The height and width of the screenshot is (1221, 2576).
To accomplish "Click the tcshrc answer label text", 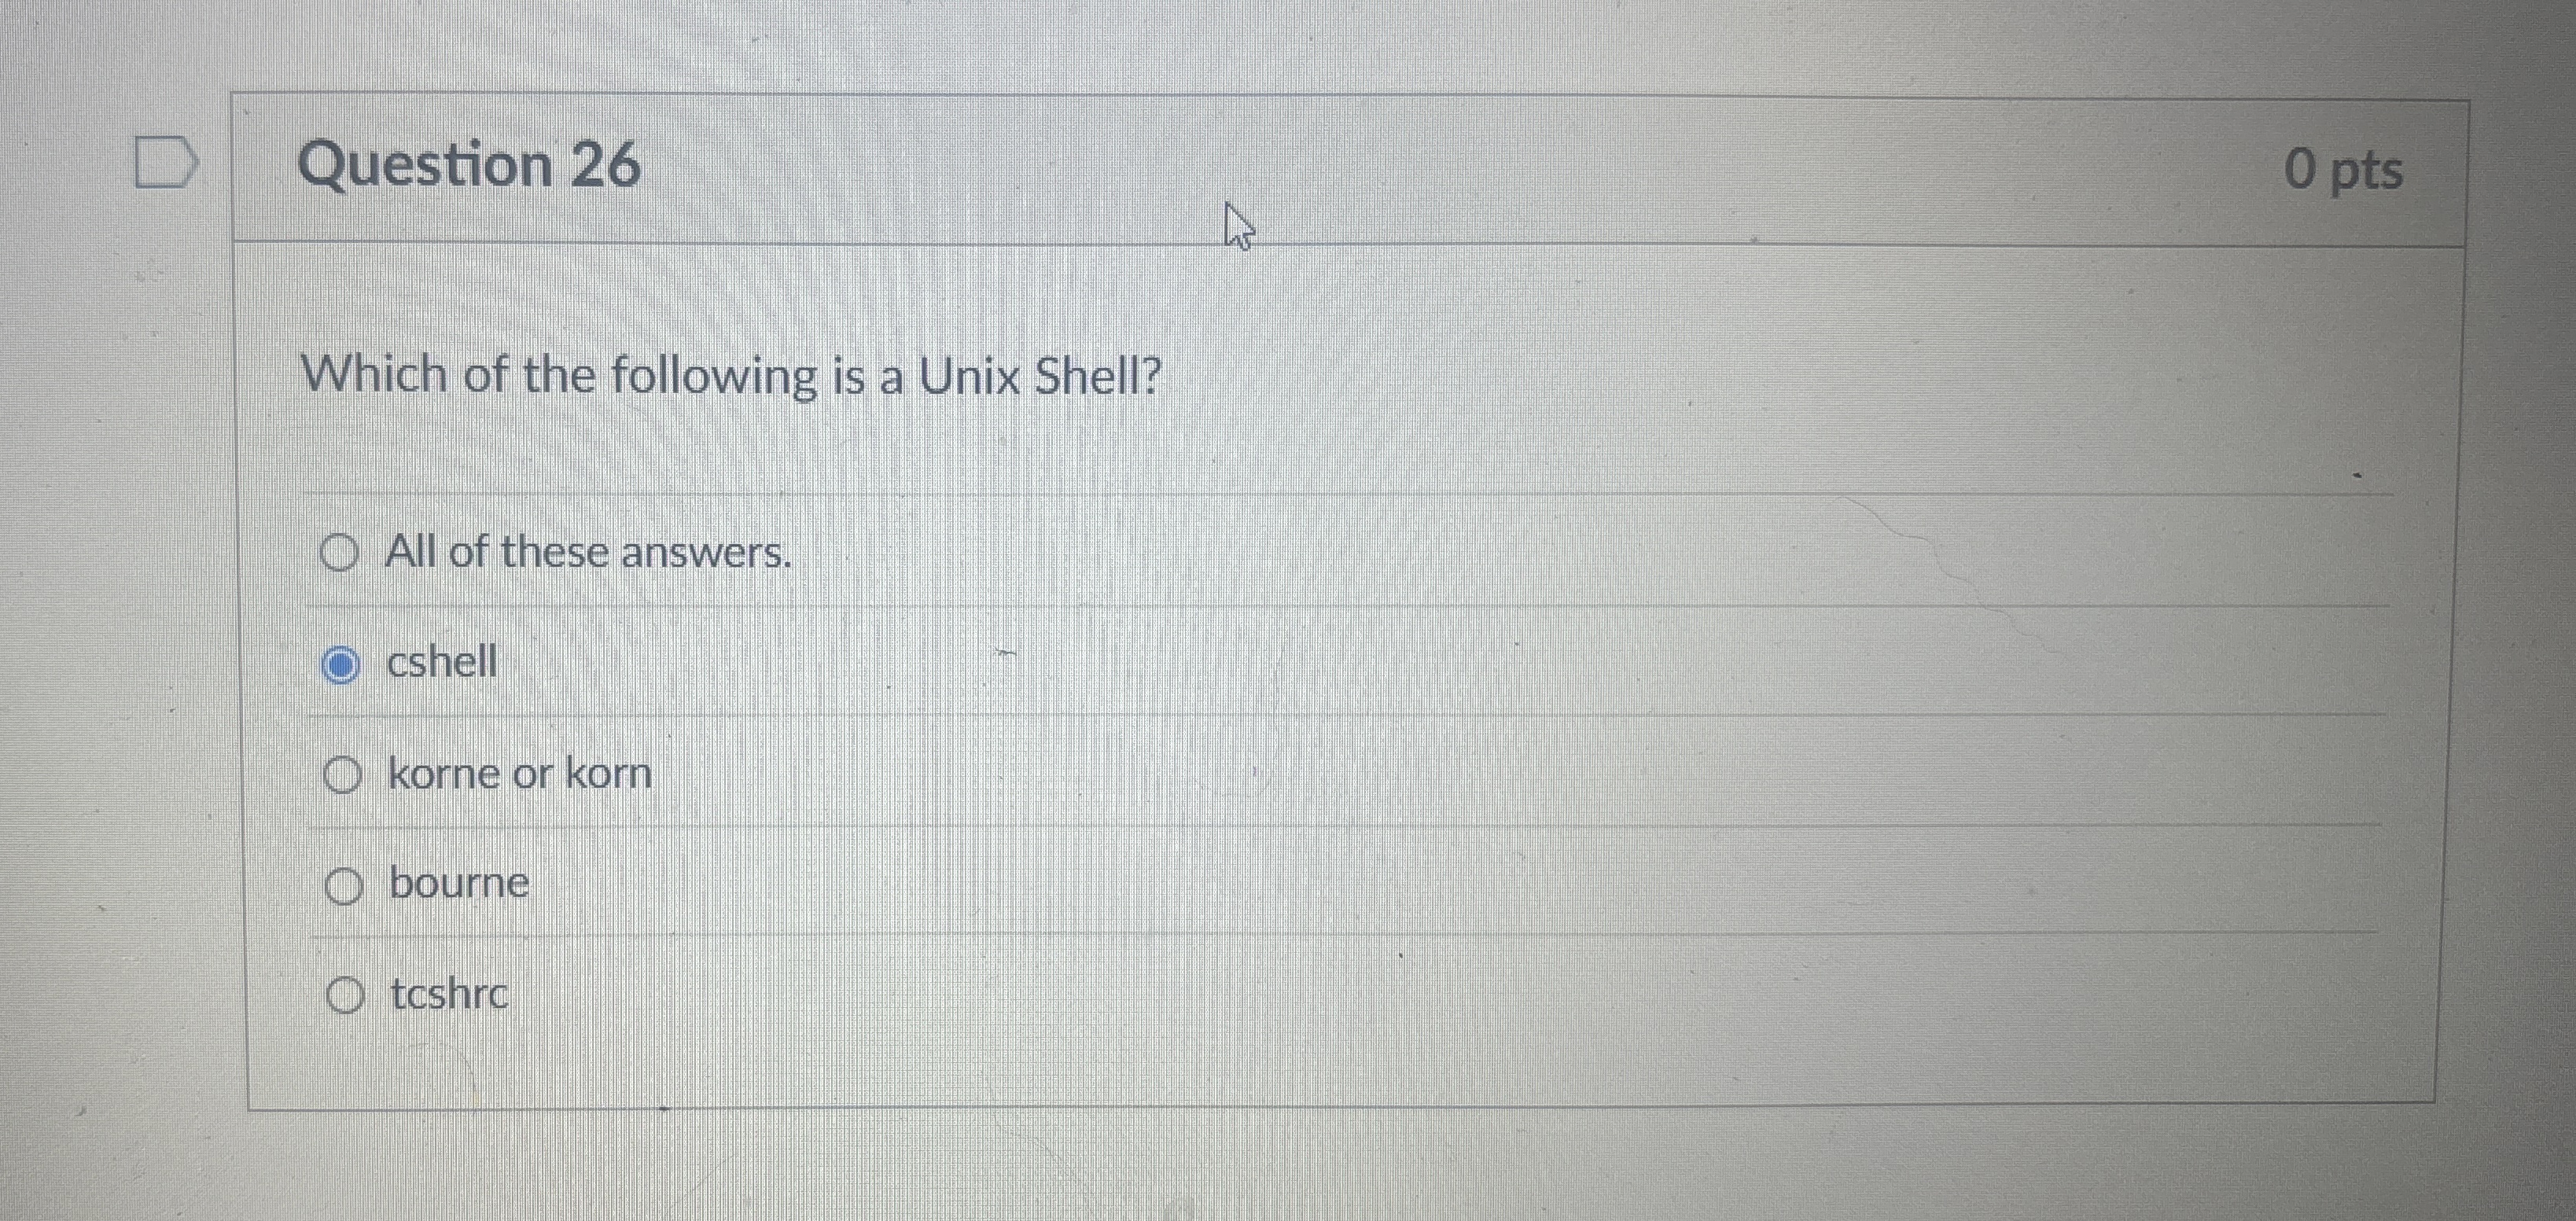I will (x=450, y=994).
